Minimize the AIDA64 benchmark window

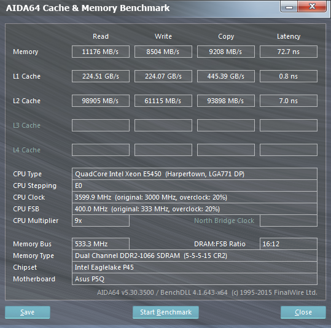click(x=289, y=7)
